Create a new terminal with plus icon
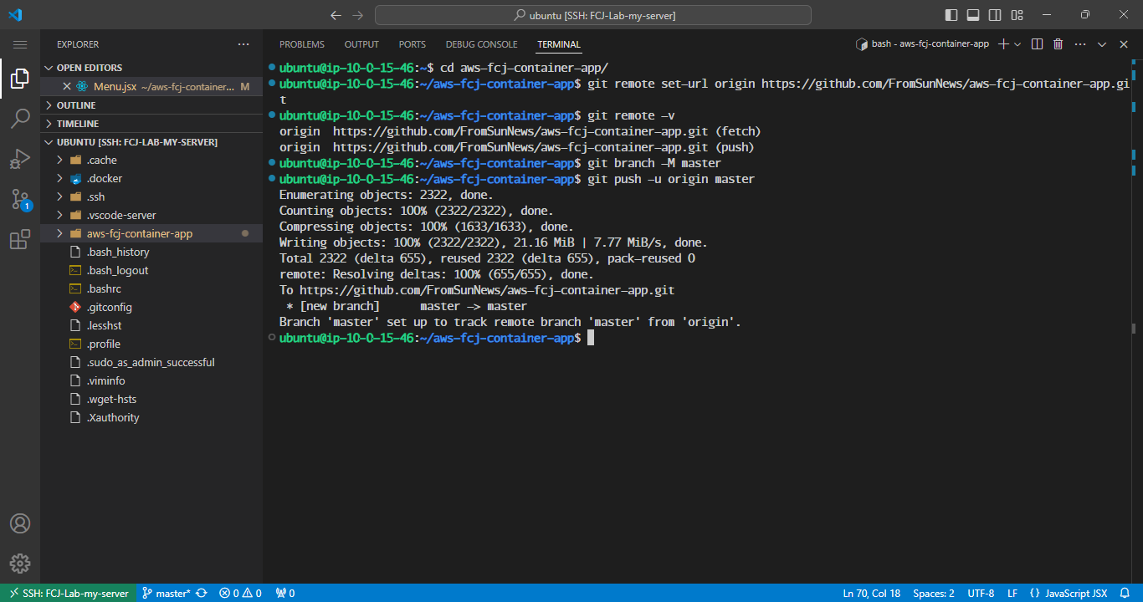The width and height of the screenshot is (1143, 602). tap(1004, 44)
